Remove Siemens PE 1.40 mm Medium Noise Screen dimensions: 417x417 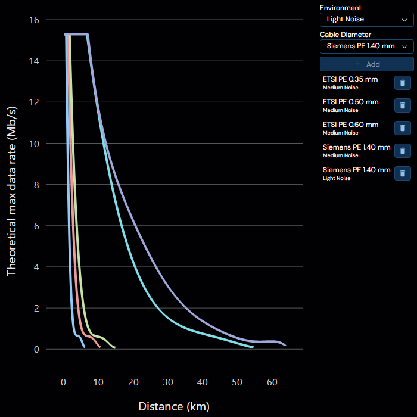coord(402,151)
